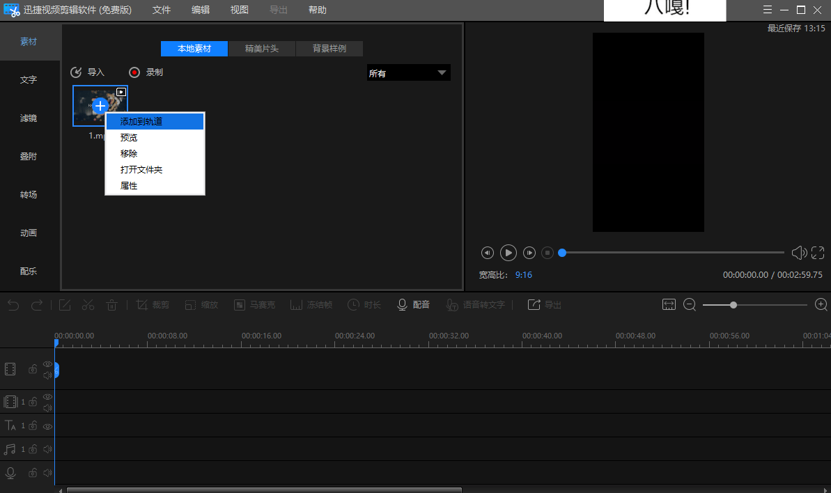Enter fullscreen preview mode

click(x=818, y=253)
